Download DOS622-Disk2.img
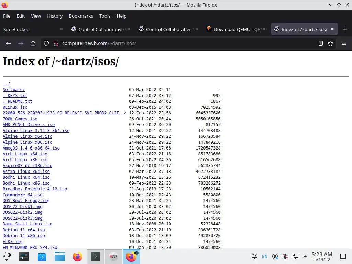 [x=22, y=212]
